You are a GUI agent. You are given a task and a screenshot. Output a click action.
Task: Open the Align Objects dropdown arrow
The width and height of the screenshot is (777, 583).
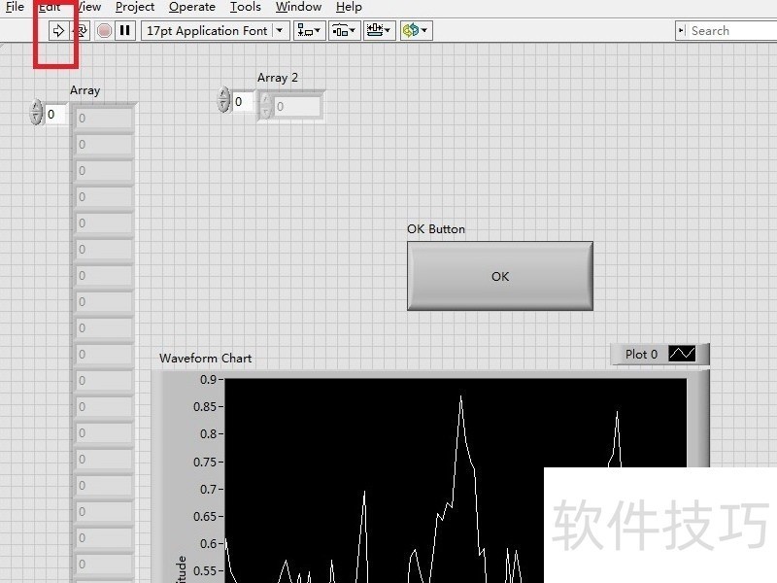tap(317, 30)
